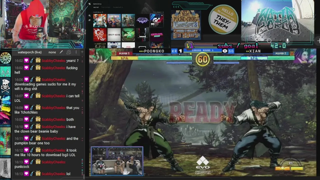Click ScabbyCheeks name in 'punkcock' message
This screenshot has height=180, width=320.
click(53, 162)
